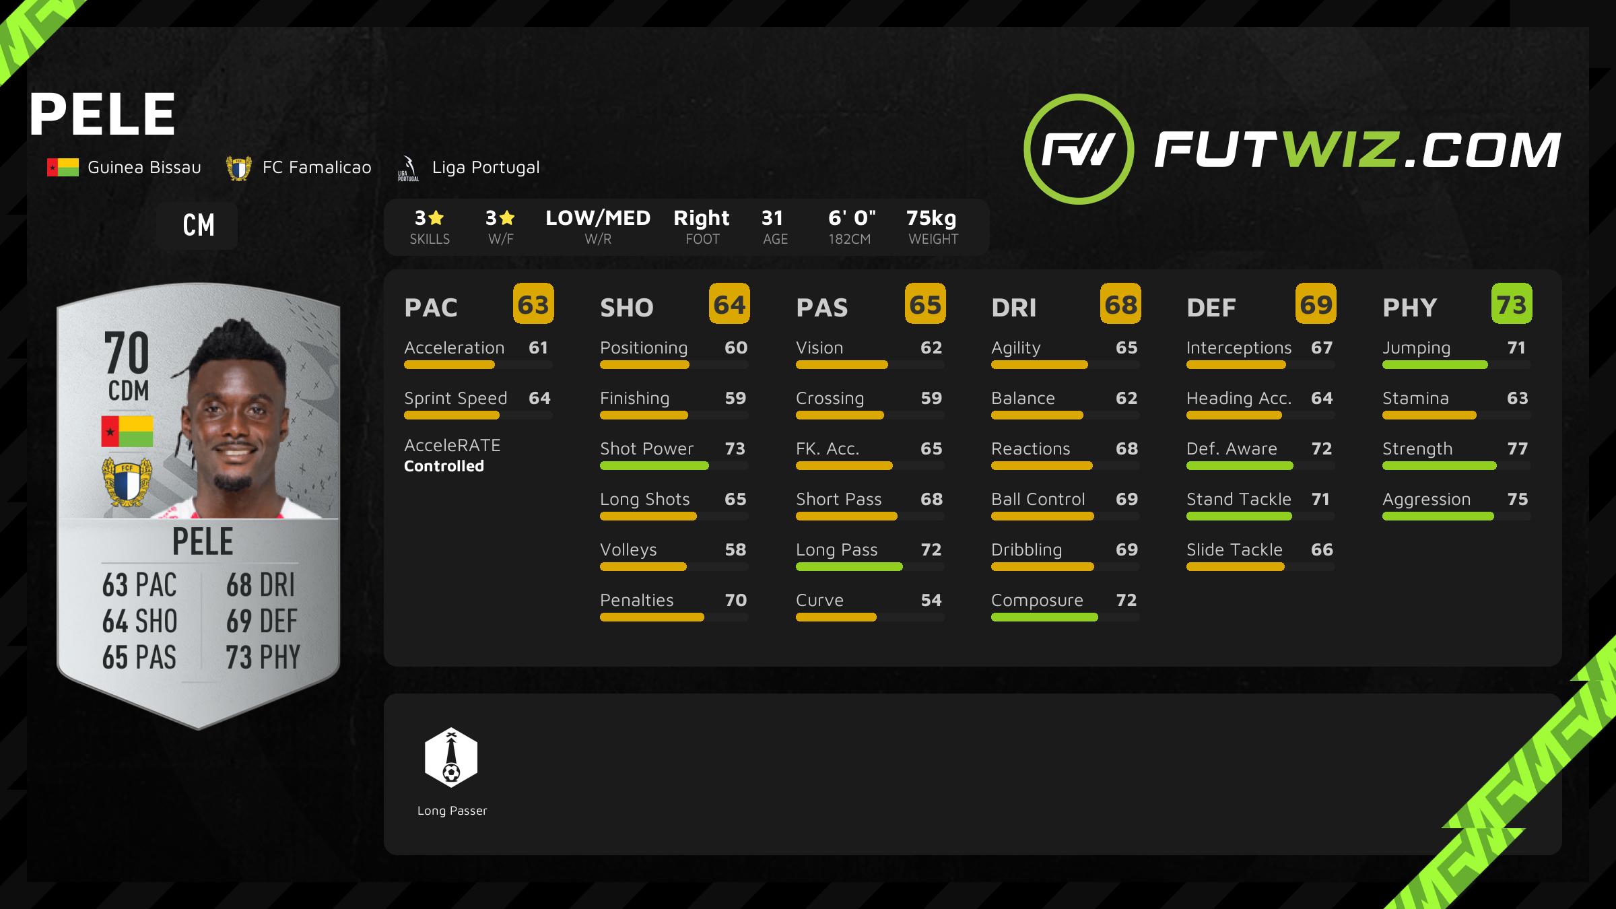Click the 'FK. Acc.' stat label
This screenshot has width=1616, height=909.
pos(828,449)
